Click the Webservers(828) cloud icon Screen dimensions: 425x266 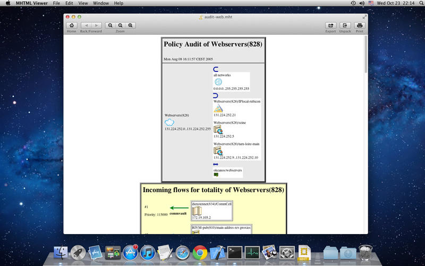pyautogui.click(x=169, y=122)
